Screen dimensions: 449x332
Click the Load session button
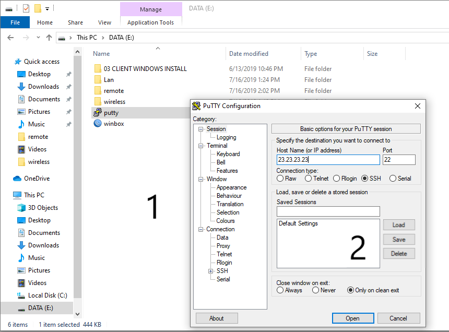399,225
